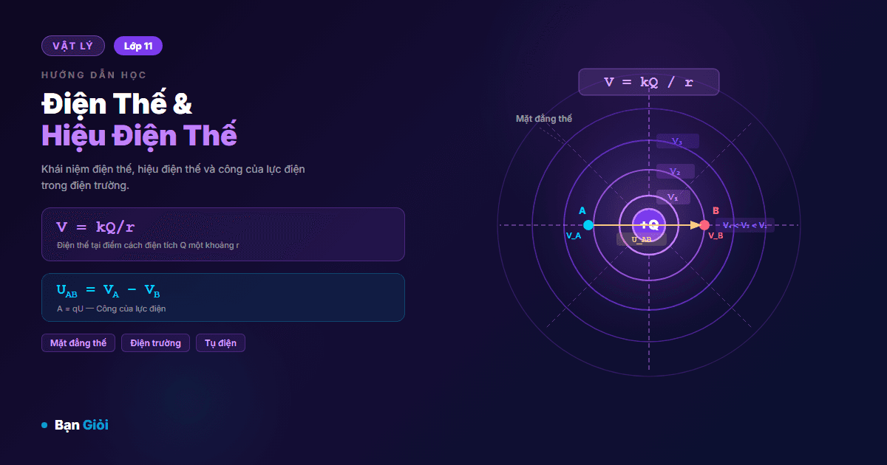Click the U_AB = V_A − V_B formula card

[x=223, y=297]
